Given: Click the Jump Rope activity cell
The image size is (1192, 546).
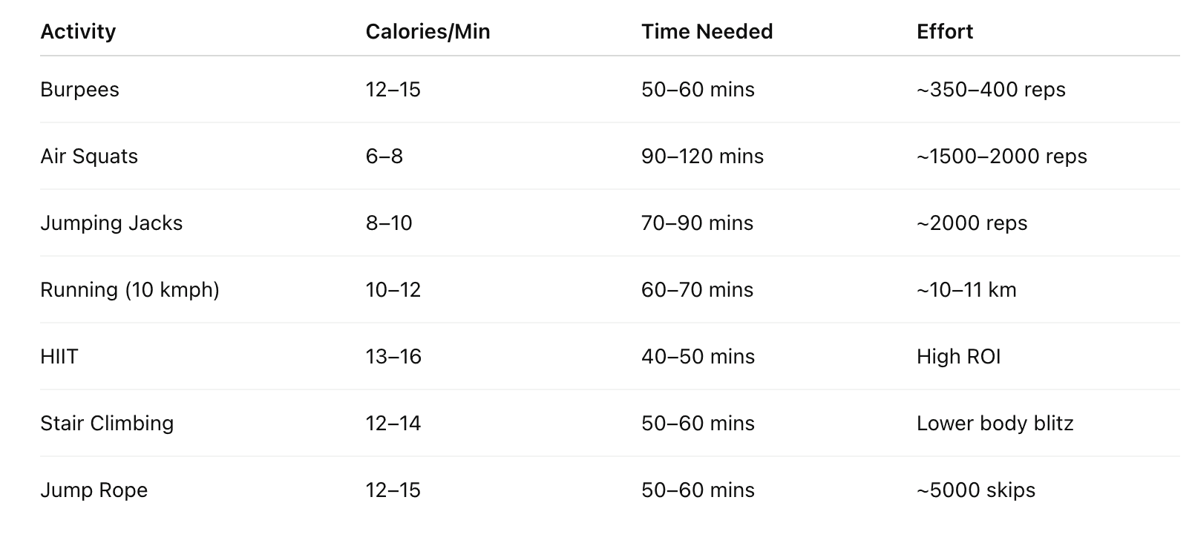Looking at the screenshot, I should click(94, 490).
